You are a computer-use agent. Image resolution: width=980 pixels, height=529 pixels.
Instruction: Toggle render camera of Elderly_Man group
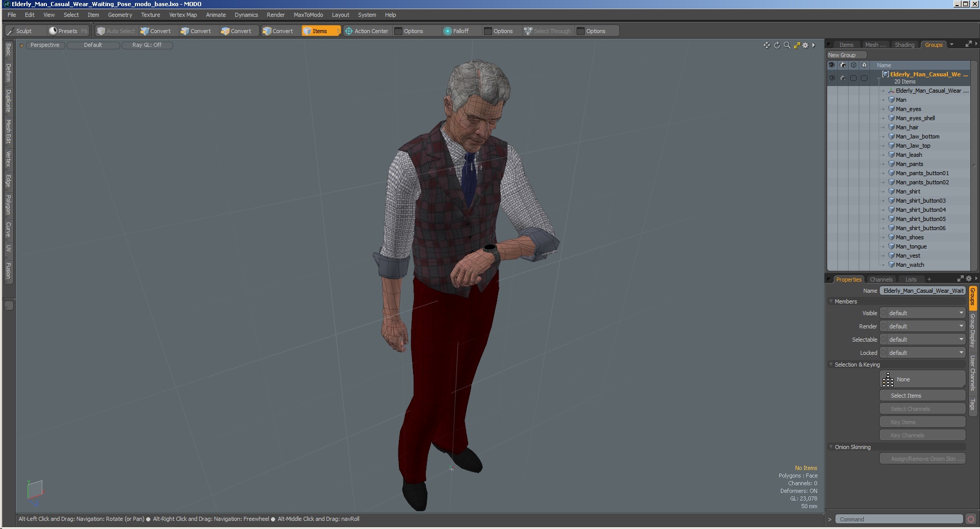tap(842, 78)
